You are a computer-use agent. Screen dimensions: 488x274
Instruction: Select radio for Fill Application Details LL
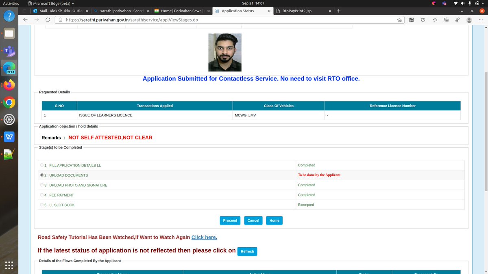coord(41,165)
